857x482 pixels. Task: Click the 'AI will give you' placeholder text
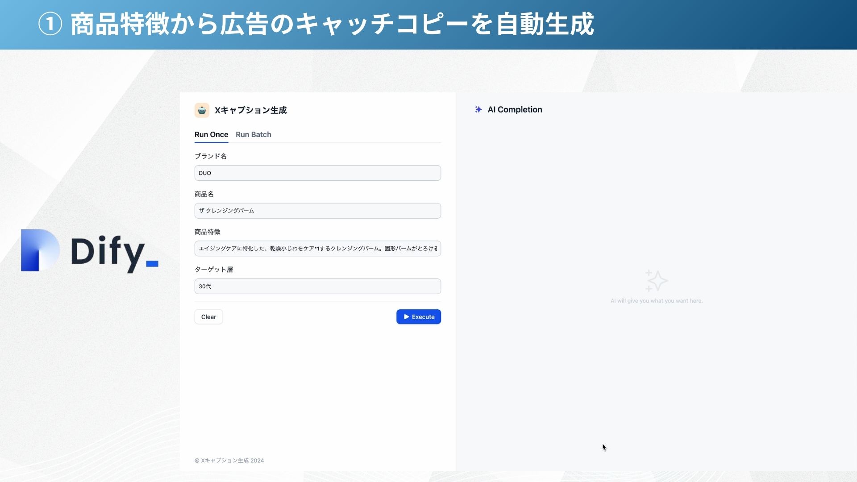point(656,301)
